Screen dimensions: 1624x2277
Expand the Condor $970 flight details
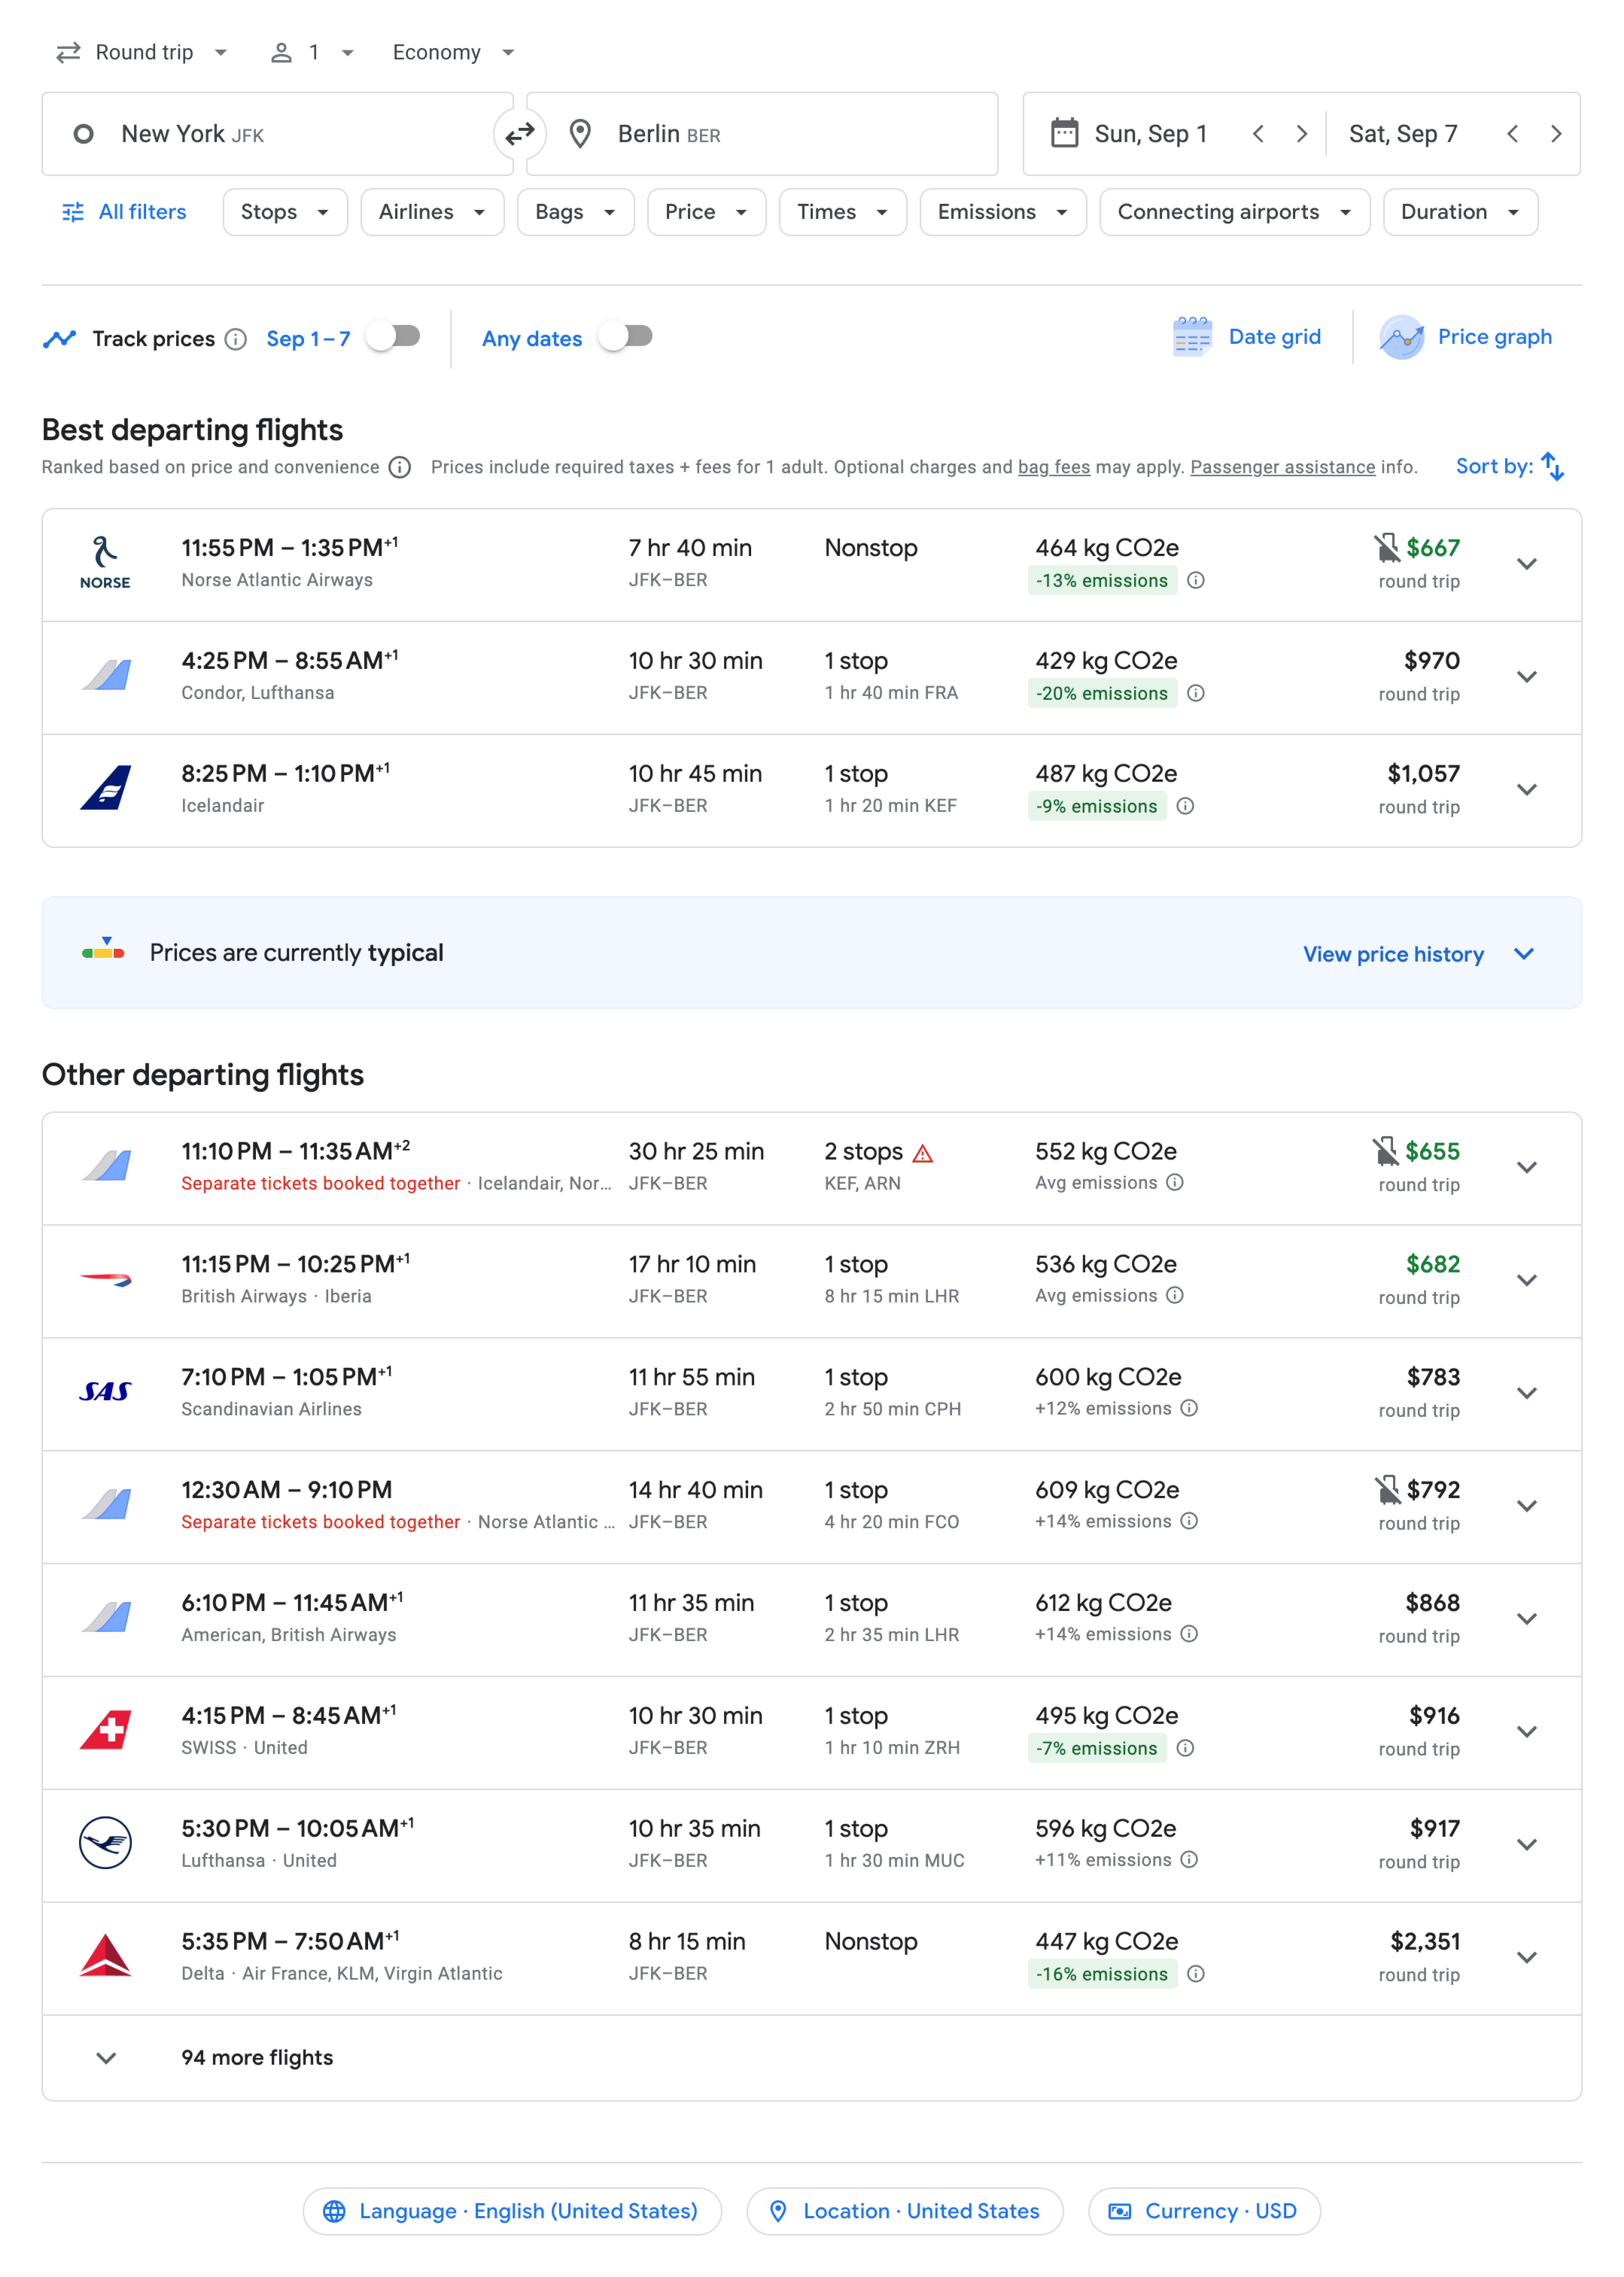[1527, 677]
